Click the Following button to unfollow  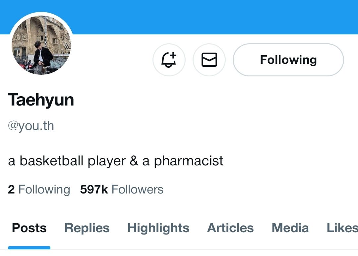point(288,60)
